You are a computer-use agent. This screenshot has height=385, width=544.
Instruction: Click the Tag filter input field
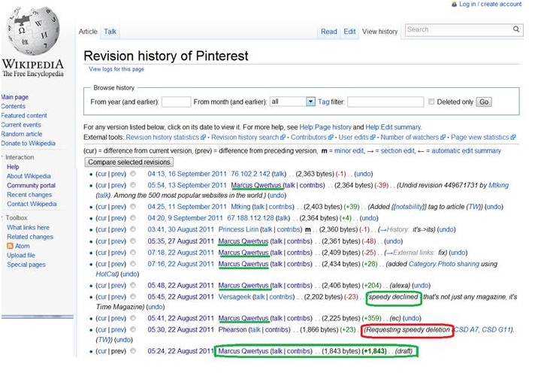click(385, 102)
